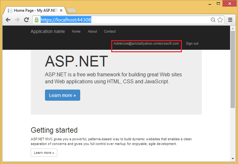
Task: Open a new tab with the new-tab button
Action: click(x=72, y=10)
